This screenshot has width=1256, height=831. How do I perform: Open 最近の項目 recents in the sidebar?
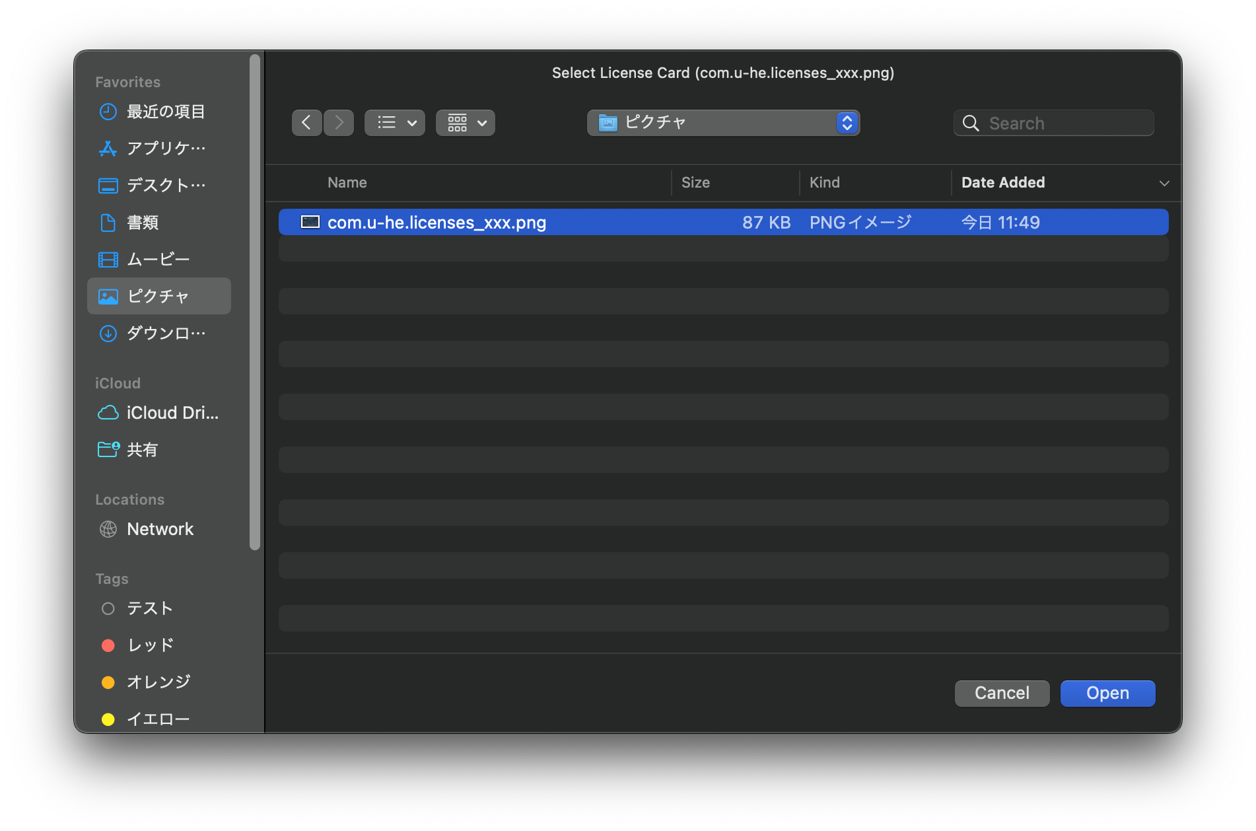[165, 112]
